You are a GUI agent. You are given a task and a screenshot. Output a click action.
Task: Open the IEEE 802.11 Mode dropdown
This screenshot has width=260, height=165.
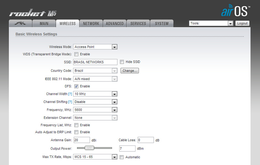[x=95, y=79]
